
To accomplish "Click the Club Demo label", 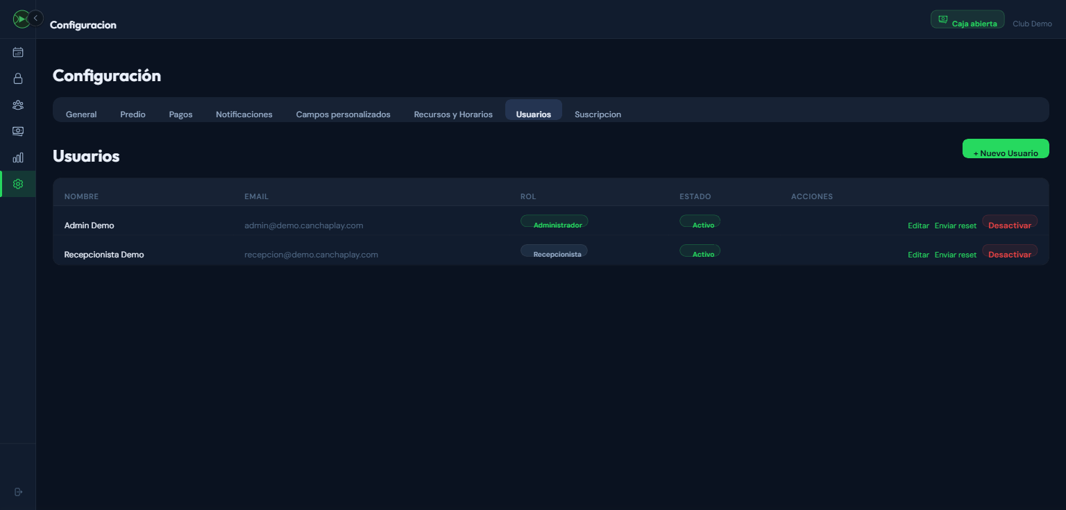I will point(1032,24).
